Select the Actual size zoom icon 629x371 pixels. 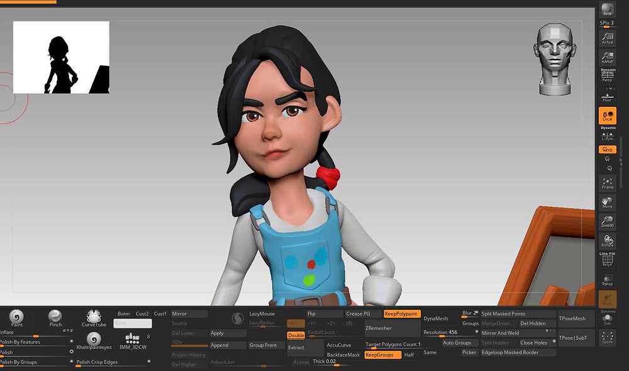608,38
